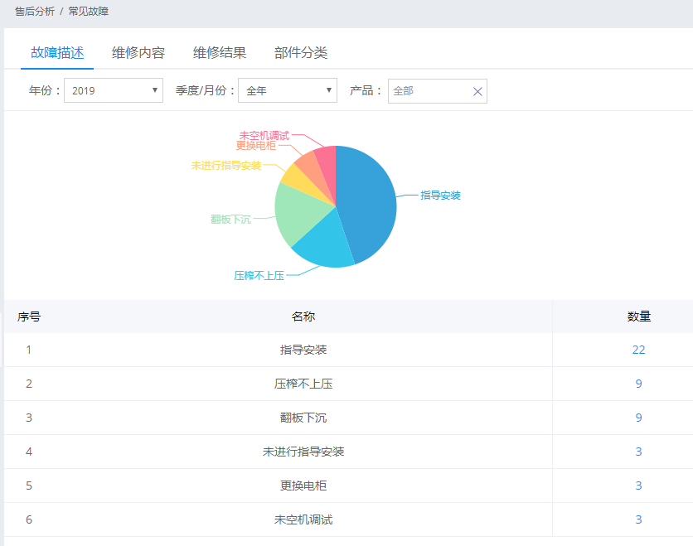
Task: Click the blue 指导安装 pie slice
Action: click(x=369, y=199)
